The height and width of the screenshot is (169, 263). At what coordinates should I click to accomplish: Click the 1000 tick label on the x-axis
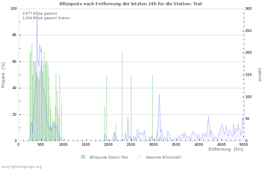(63, 144)
